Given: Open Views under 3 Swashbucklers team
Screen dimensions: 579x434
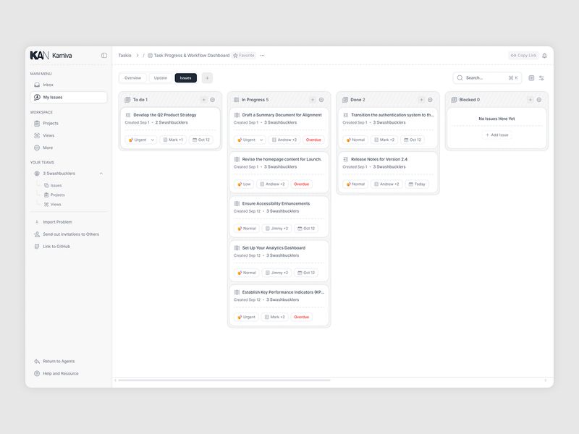Looking at the screenshot, I should (53, 205).
